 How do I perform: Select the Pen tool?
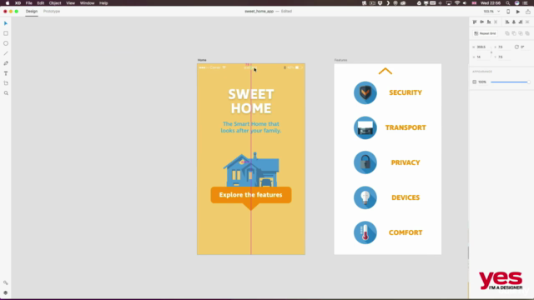[6, 63]
